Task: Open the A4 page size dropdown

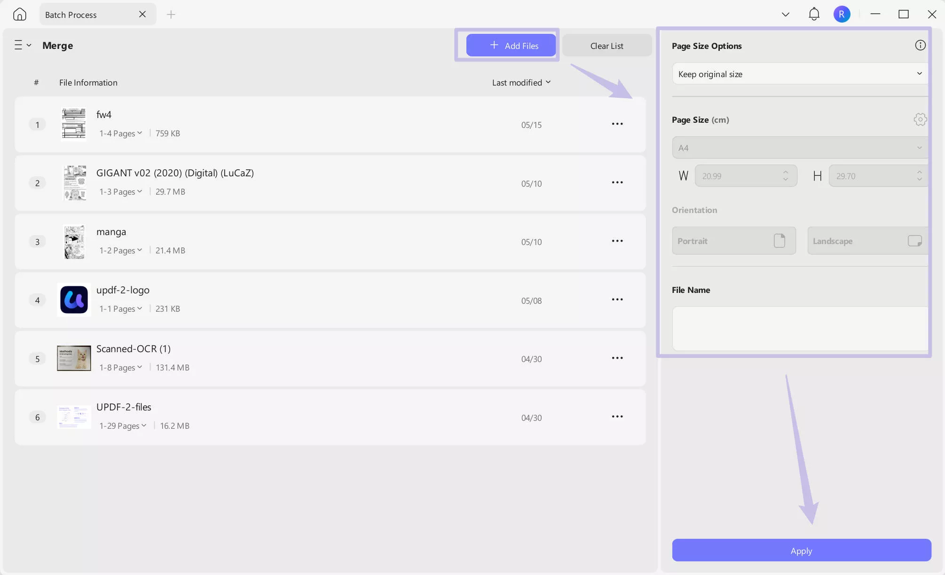Action: click(799, 148)
